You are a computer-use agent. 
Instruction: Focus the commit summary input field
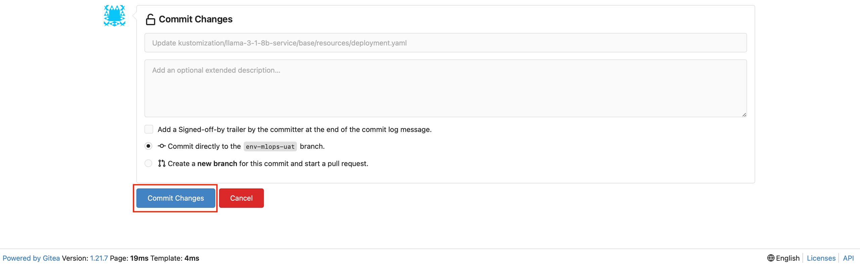pos(445,43)
